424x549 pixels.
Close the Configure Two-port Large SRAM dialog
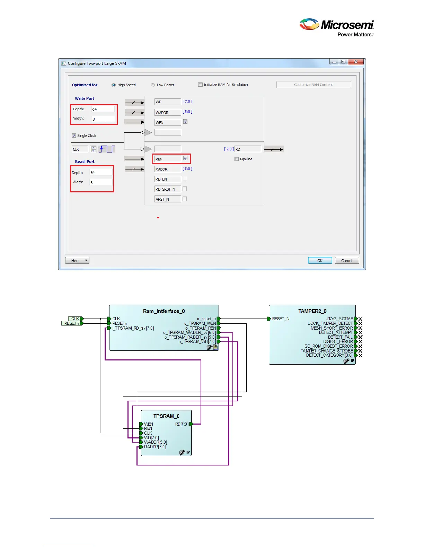(356, 62)
